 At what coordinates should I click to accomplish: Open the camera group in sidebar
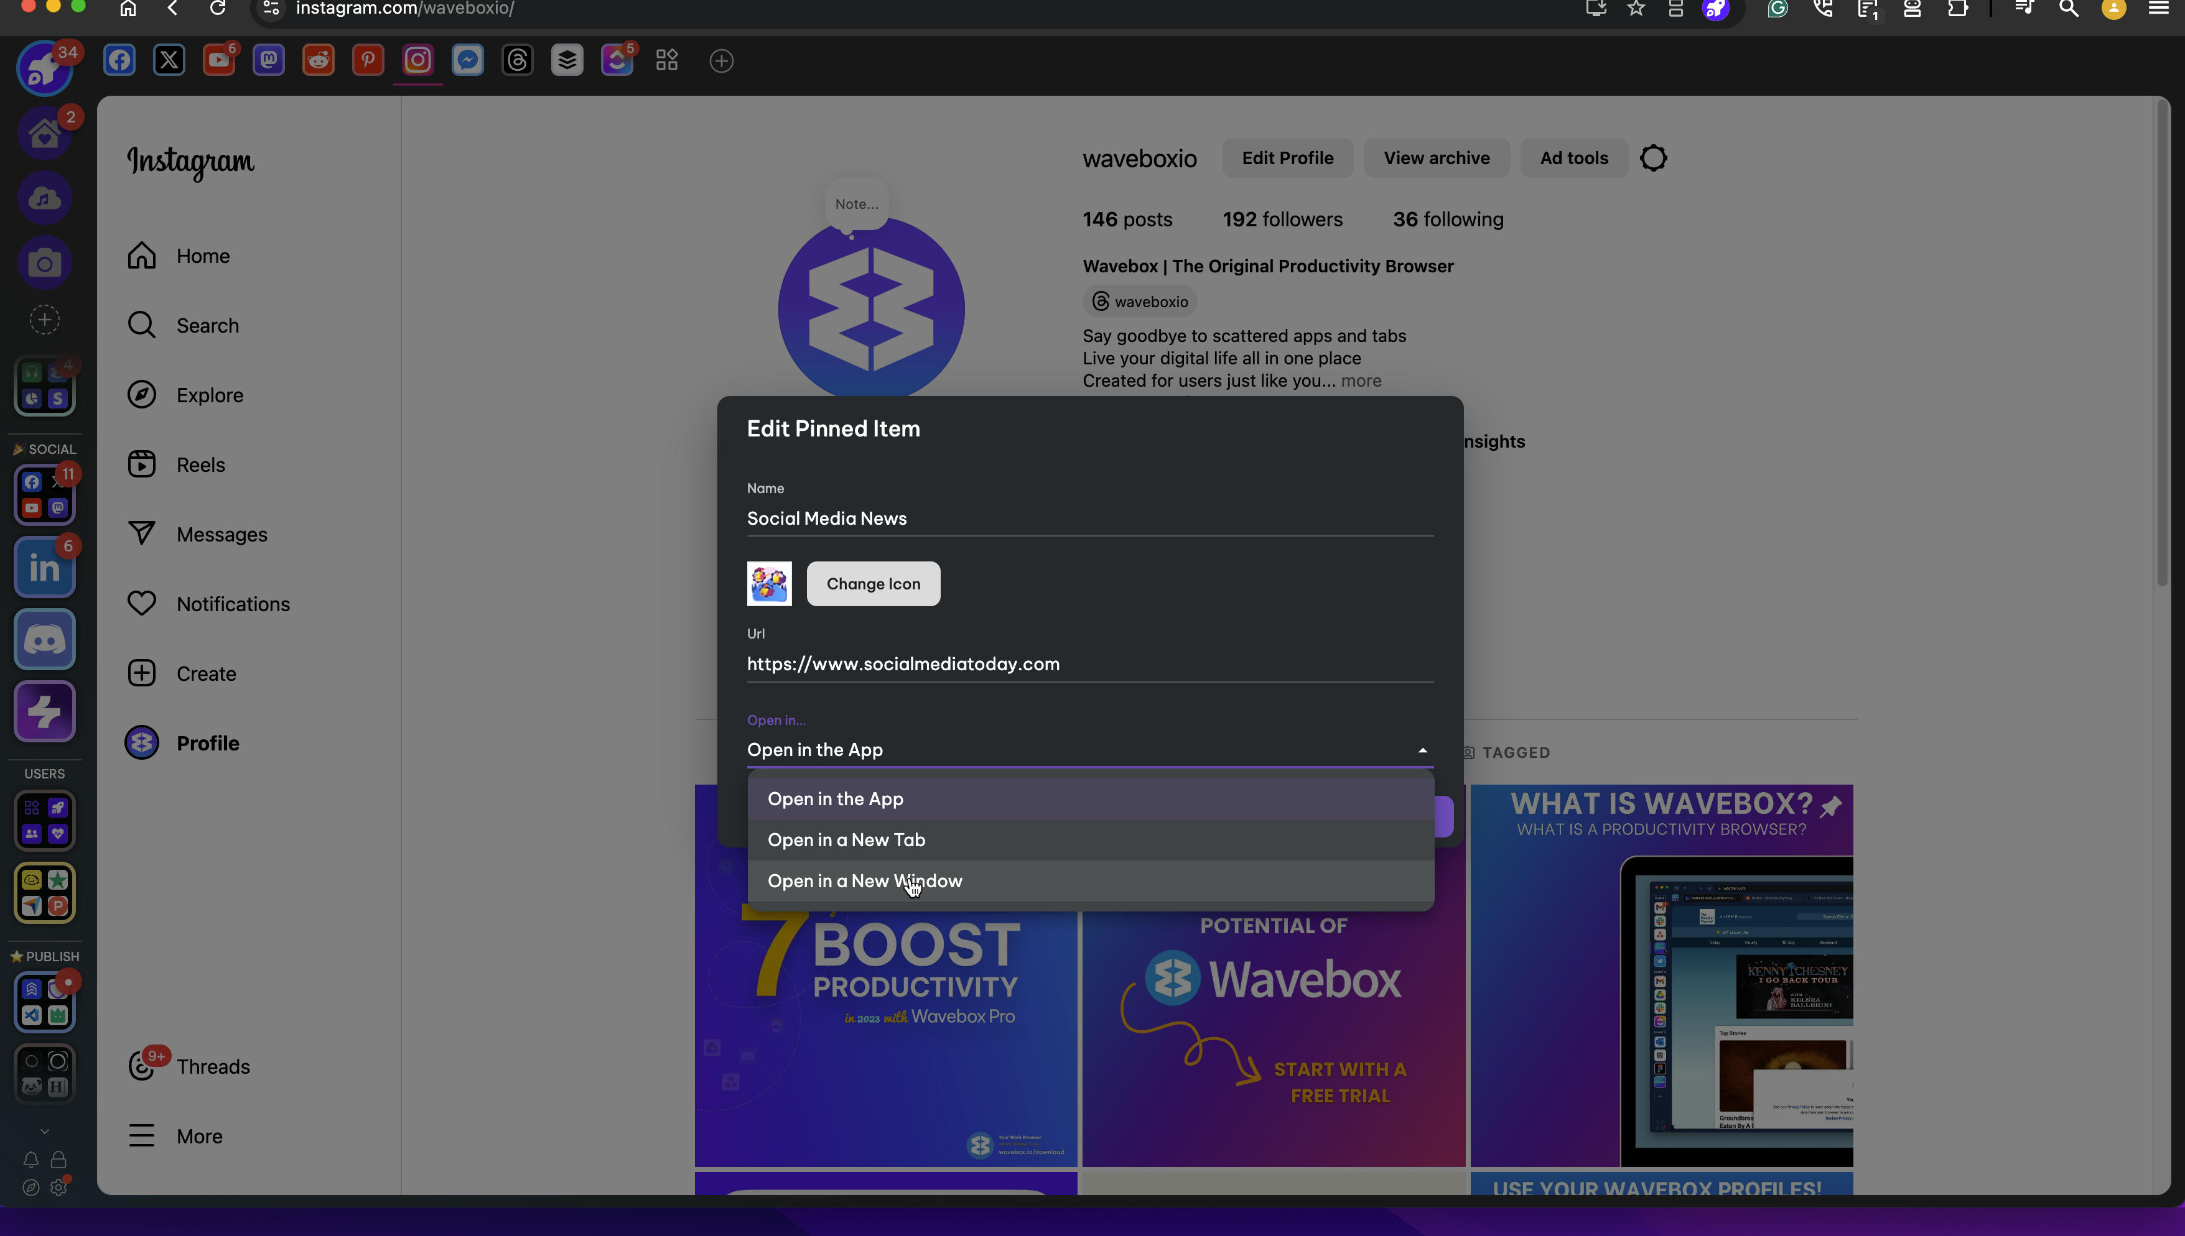click(x=45, y=263)
